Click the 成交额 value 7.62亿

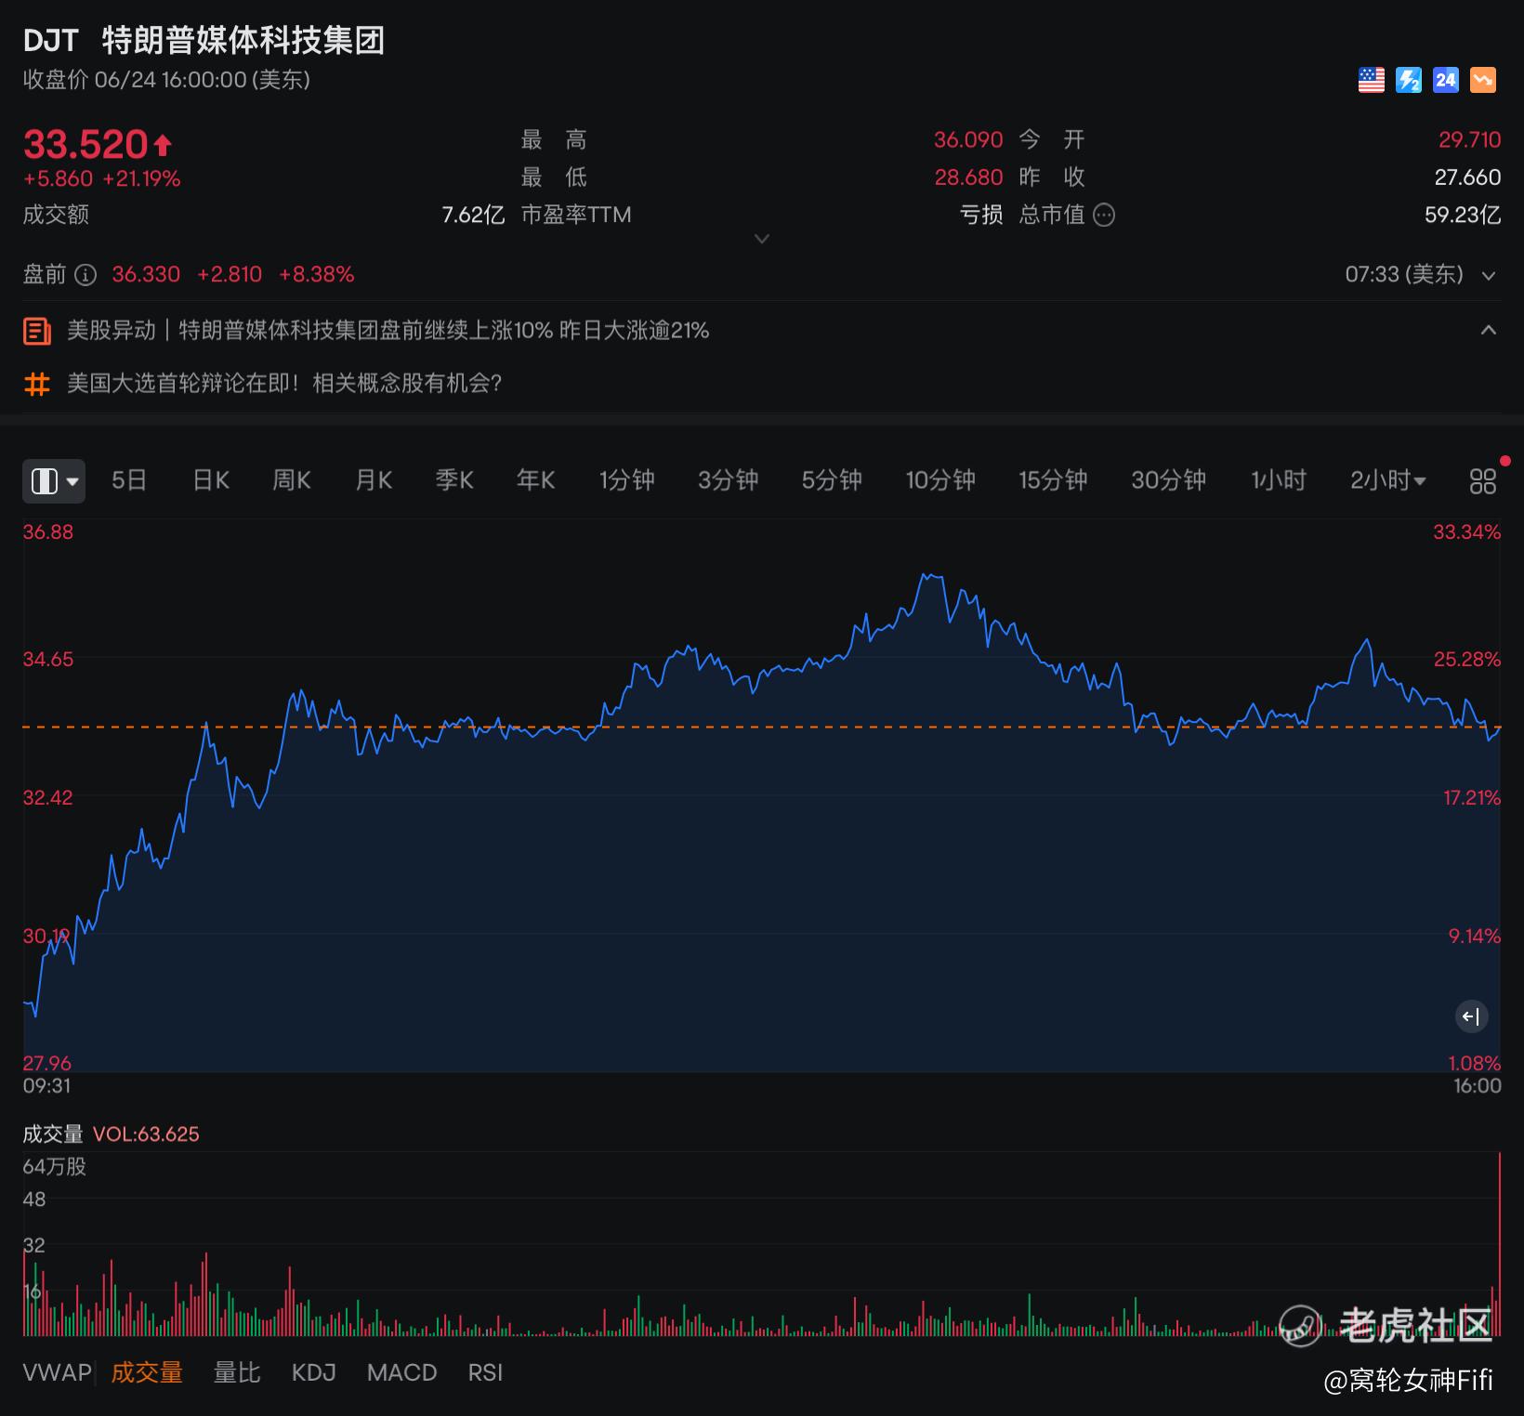(x=473, y=216)
